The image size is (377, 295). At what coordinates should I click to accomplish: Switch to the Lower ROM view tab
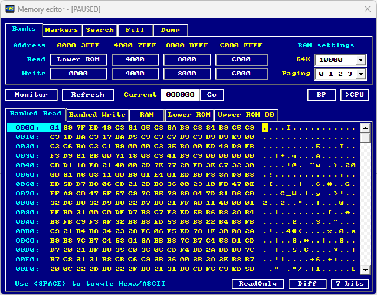pos(189,115)
